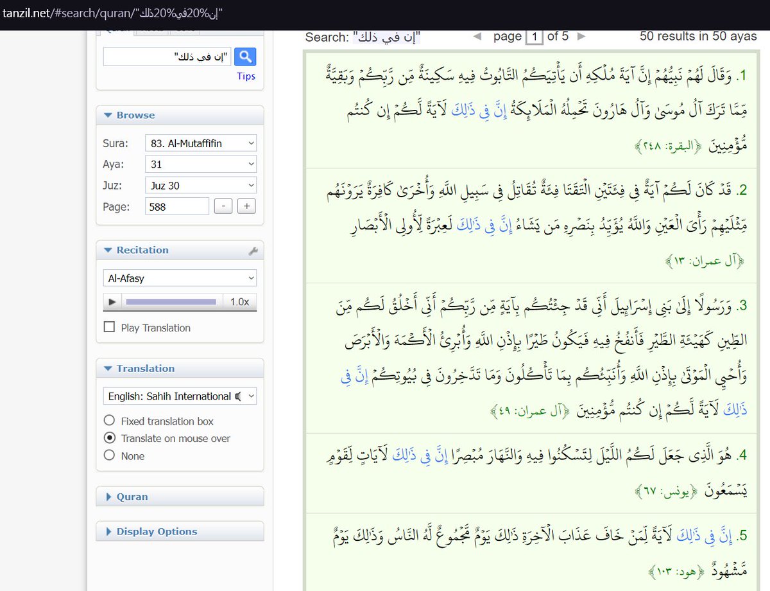Decrease page number with minus button
This screenshot has height=591, width=770.
(x=222, y=207)
